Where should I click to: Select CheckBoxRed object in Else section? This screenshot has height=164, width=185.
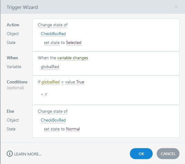(x=53, y=120)
